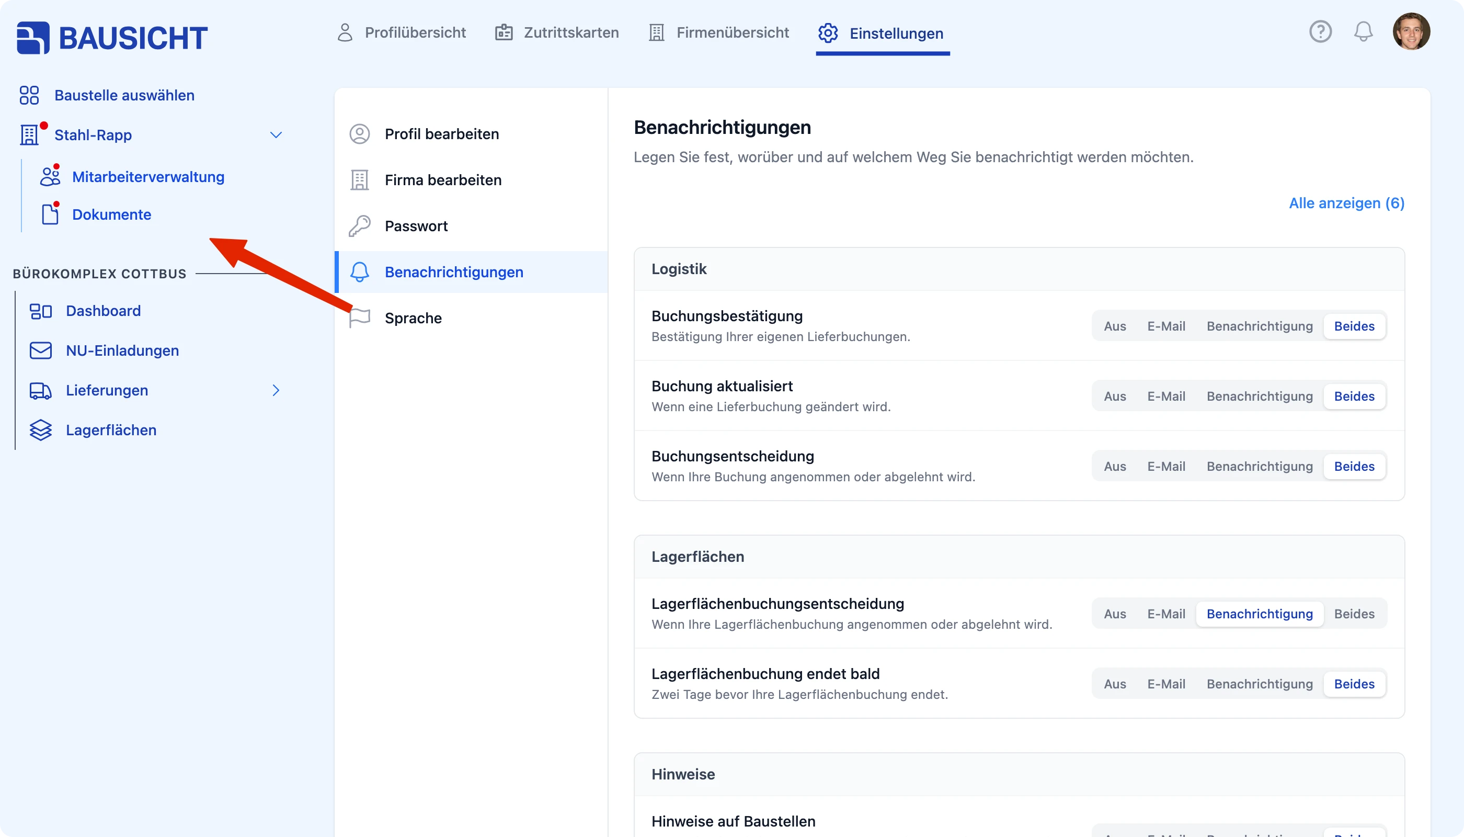Click the Firma bearbeiten building icon
Viewport: 1464px width, 837px height.
tap(360, 180)
